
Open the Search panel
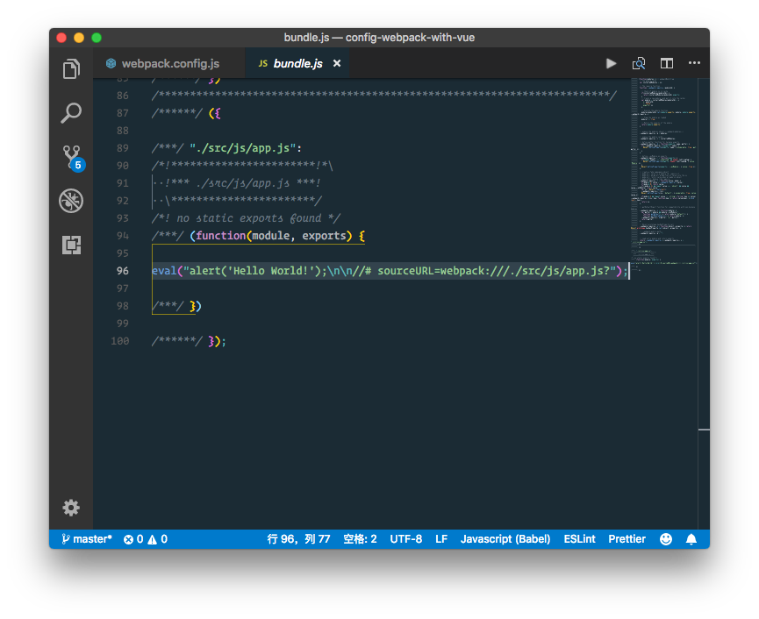pyautogui.click(x=71, y=113)
